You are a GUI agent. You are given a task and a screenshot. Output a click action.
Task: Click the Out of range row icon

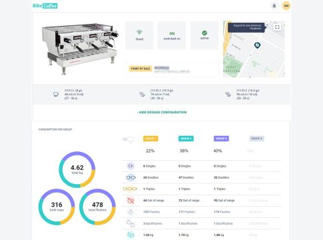click(x=131, y=201)
